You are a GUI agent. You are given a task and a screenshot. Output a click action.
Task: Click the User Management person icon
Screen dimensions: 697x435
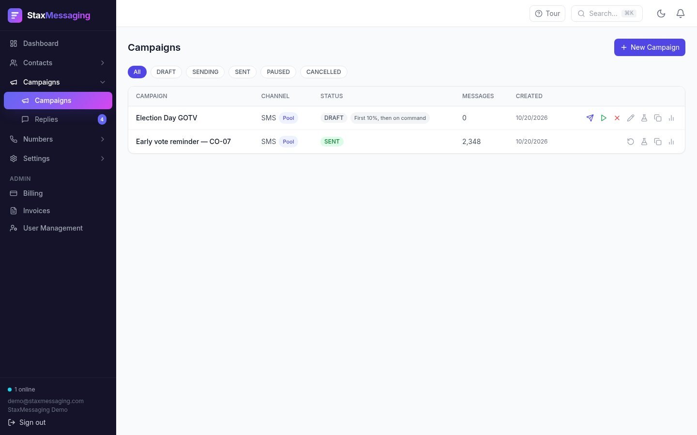(14, 228)
